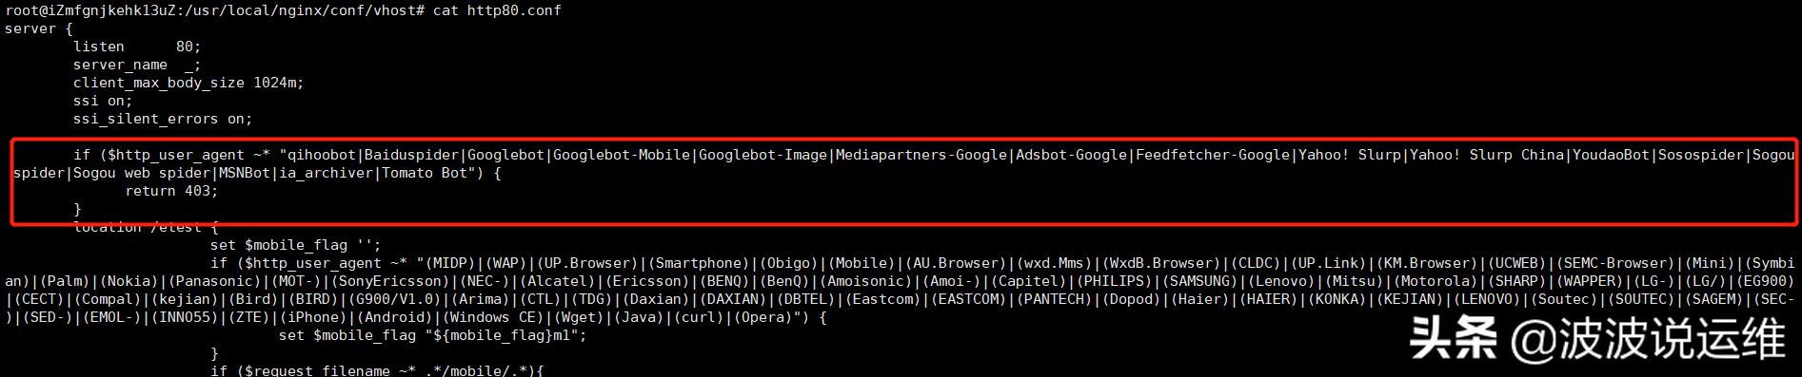Click the 'server_name _;' directive
The image size is (1802, 377).
137,65
